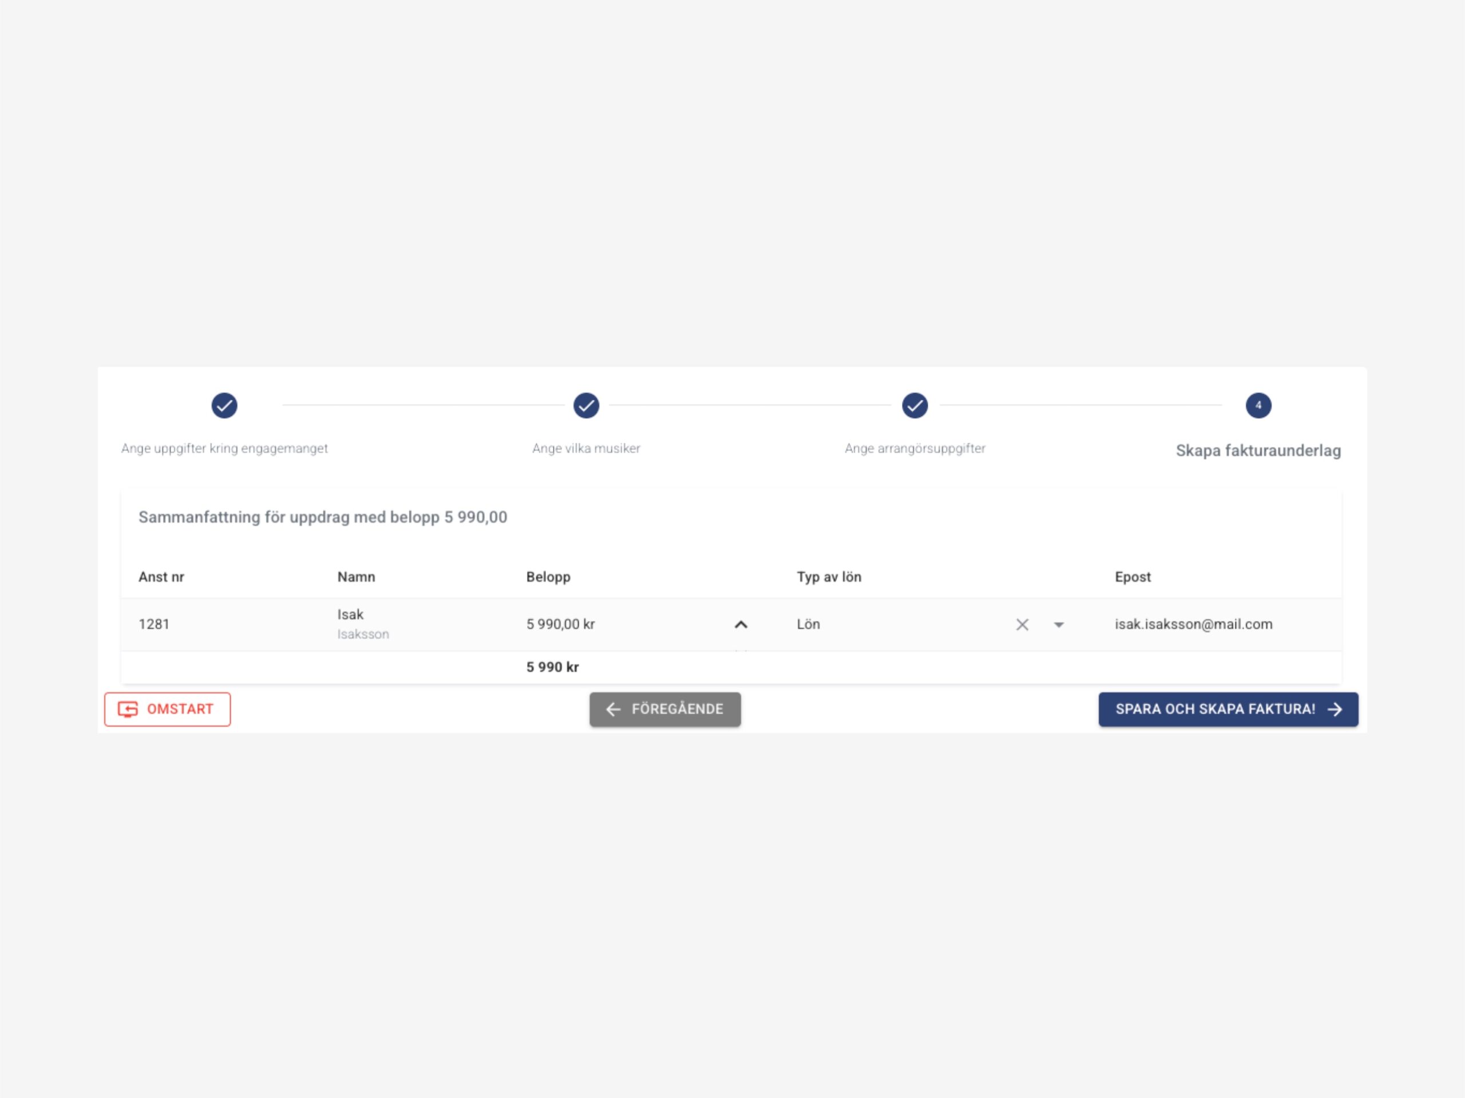
Task: Click SPARA OCH SKAPA FAKTURA! button
Action: [x=1228, y=709]
